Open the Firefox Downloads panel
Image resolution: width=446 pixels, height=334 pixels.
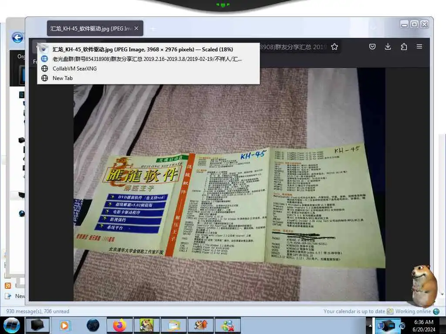388,47
